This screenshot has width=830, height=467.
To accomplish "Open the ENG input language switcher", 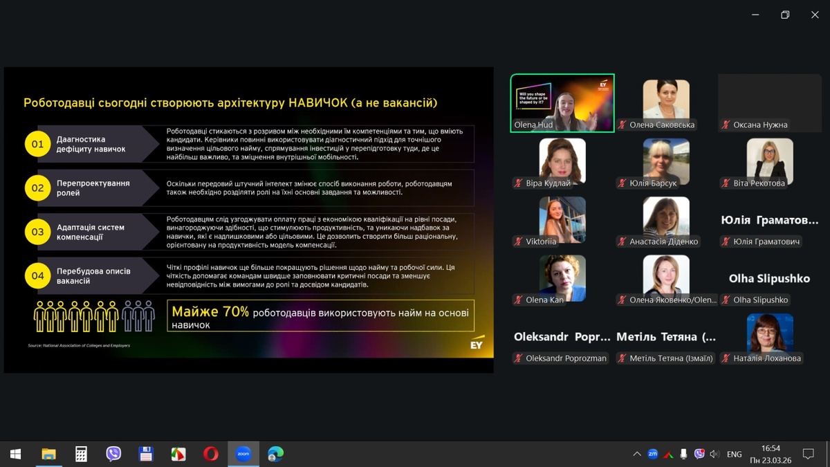I will [735, 454].
